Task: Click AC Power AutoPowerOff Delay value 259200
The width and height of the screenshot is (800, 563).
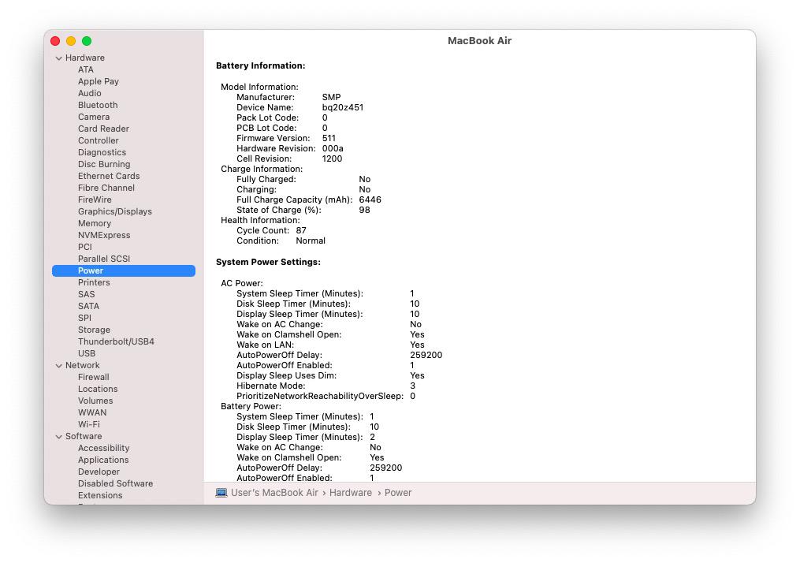Action: click(426, 355)
